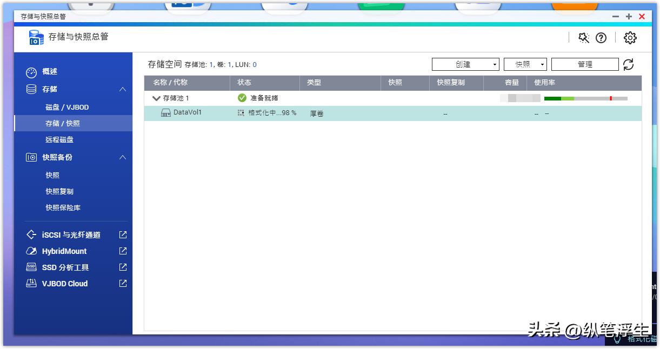660x349 pixels.
Task: Select the DataVol1 volume name
Action: click(188, 112)
